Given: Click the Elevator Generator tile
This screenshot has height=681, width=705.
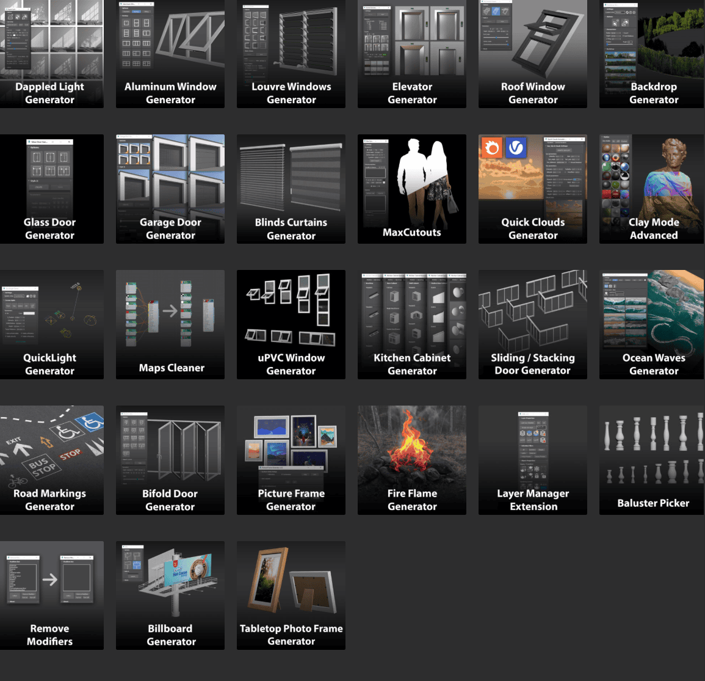Looking at the screenshot, I should tap(412, 54).
